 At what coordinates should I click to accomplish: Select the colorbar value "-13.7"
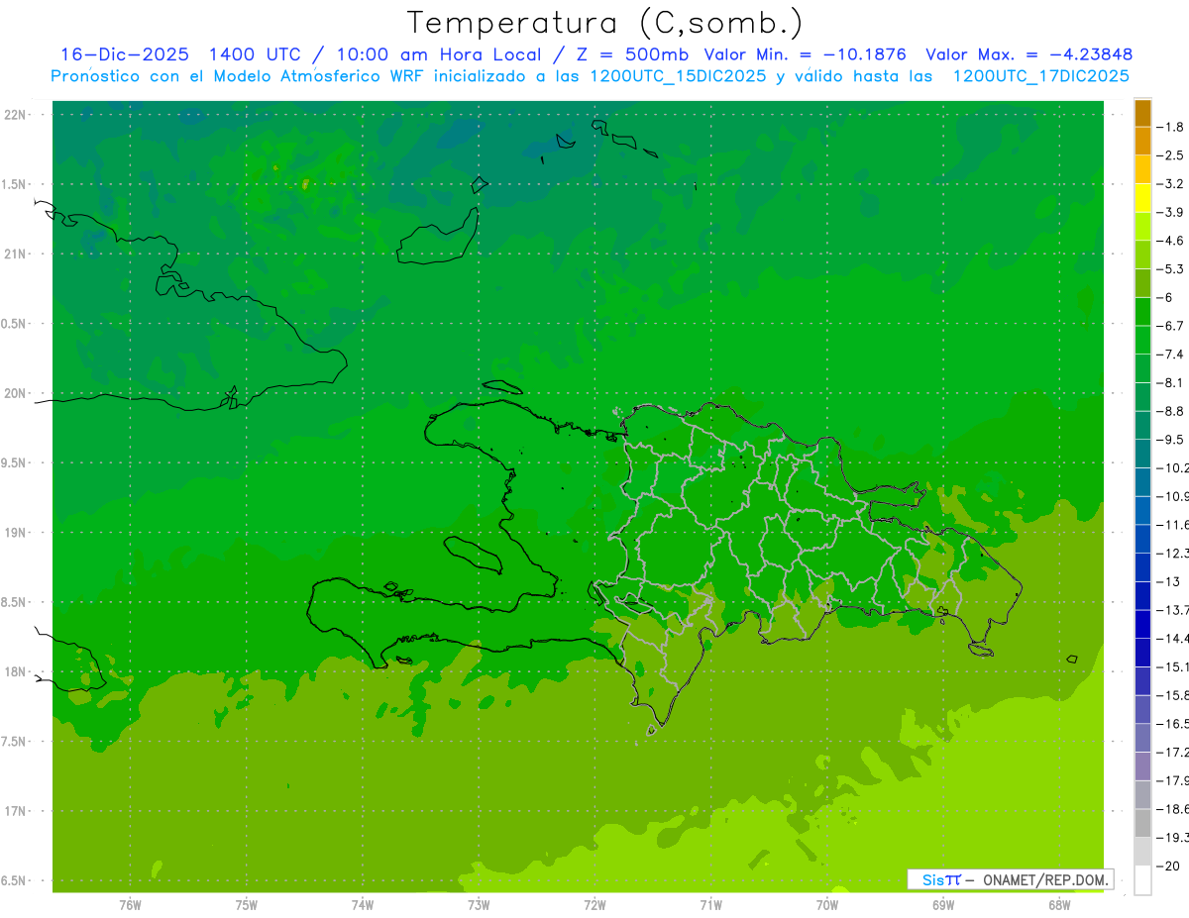tap(1174, 609)
